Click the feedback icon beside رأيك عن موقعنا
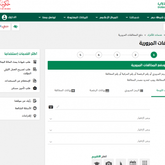 [35, 101]
